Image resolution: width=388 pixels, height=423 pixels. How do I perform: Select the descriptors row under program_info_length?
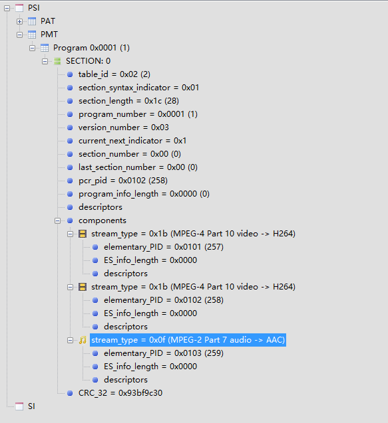coord(100,207)
